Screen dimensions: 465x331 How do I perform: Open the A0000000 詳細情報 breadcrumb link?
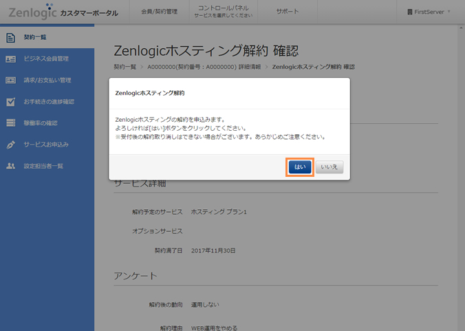point(204,67)
